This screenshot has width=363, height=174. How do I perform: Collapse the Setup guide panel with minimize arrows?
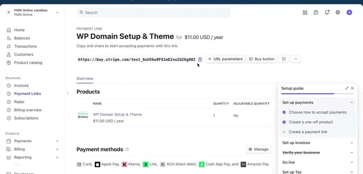(347, 88)
